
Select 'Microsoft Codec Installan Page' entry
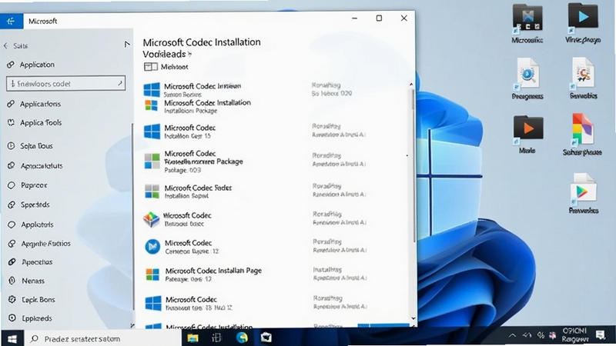pyautogui.click(x=213, y=271)
